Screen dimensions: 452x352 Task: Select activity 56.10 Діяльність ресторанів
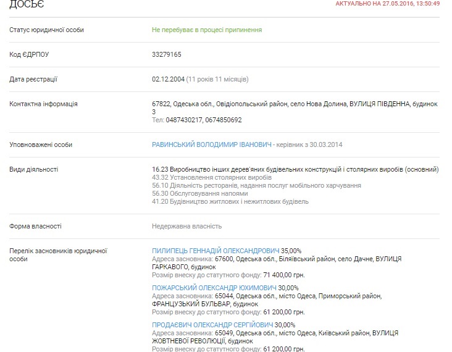(x=256, y=185)
